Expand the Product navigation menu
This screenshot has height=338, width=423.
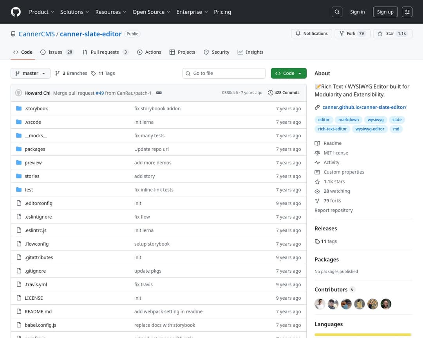(x=42, y=12)
